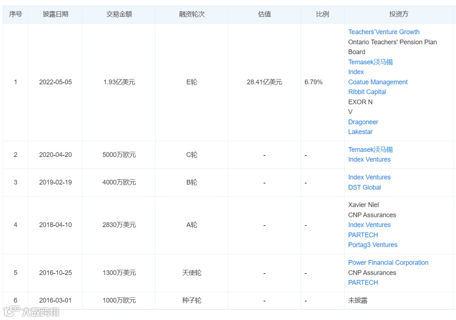The image size is (456, 320).
Task: Select the 种子轮 round cell
Action: [192, 301]
